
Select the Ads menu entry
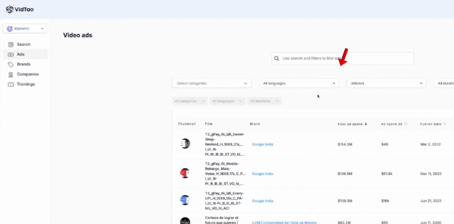pos(20,54)
